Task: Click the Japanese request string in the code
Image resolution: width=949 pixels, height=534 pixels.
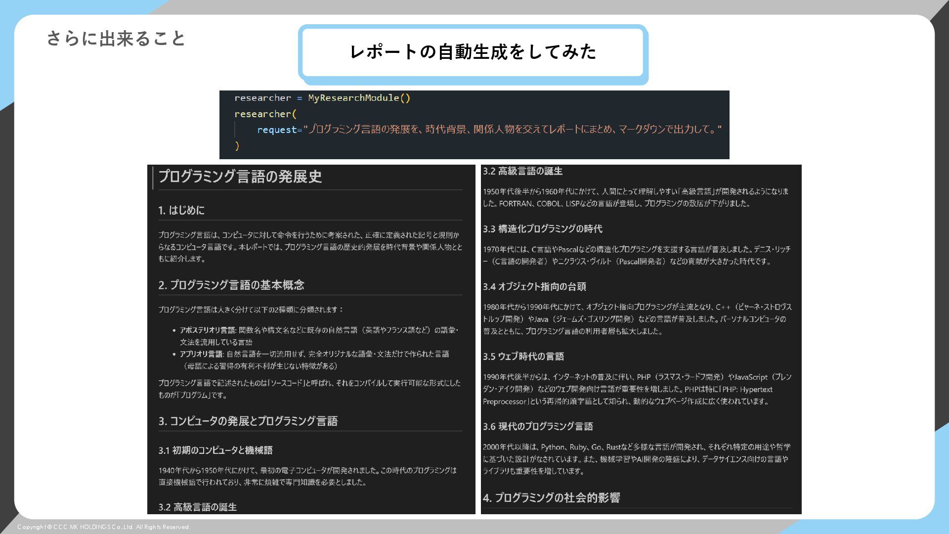Action: pyautogui.click(x=512, y=130)
